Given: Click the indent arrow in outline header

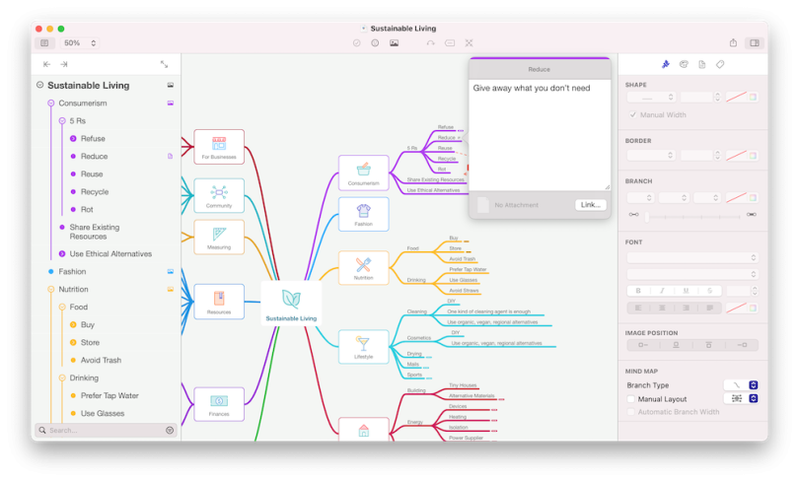Looking at the screenshot, I should pos(64,64).
